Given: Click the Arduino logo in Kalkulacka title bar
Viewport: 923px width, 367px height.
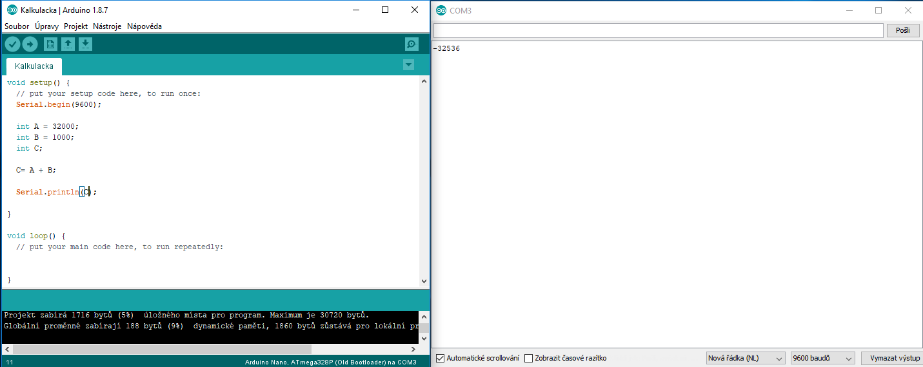Looking at the screenshot, I should [x=12, y=10].
